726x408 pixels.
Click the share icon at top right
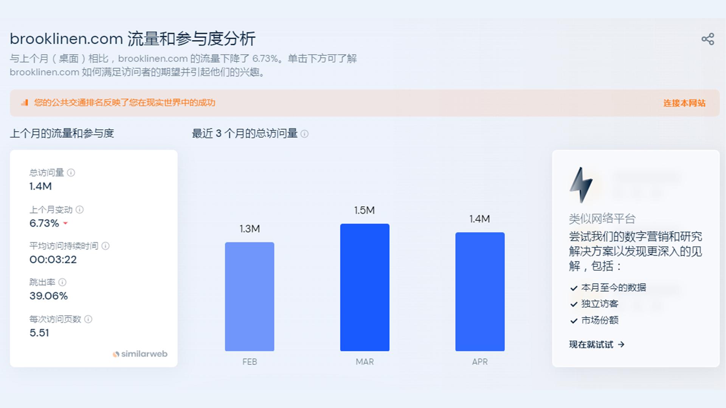708,39
